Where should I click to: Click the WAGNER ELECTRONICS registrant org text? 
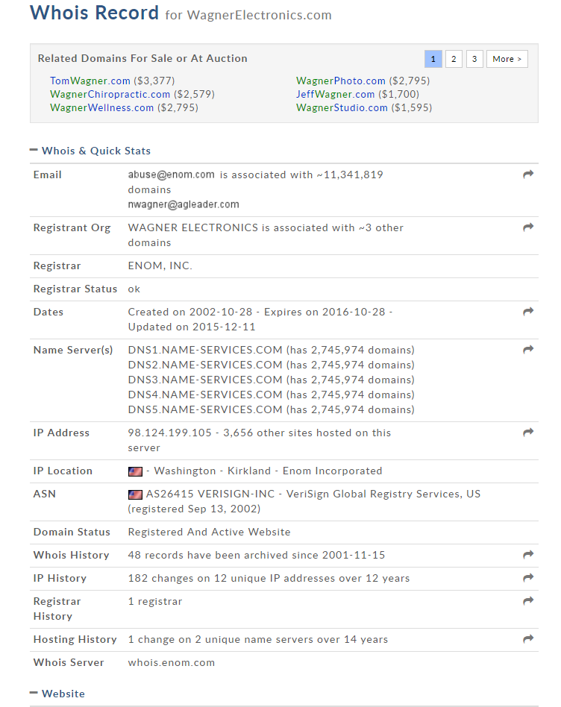coord(193,227)
